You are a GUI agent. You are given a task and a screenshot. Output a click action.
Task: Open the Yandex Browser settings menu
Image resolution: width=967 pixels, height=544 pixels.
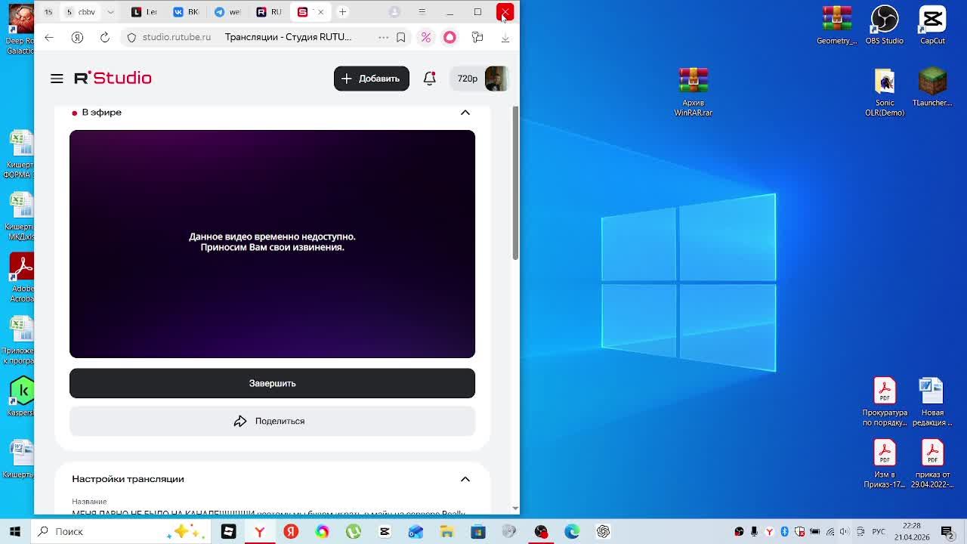[422, 12]
